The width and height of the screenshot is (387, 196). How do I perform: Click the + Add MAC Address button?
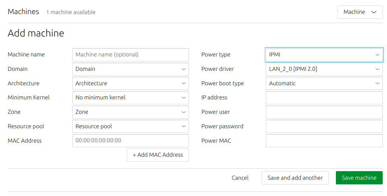(158, 155)
